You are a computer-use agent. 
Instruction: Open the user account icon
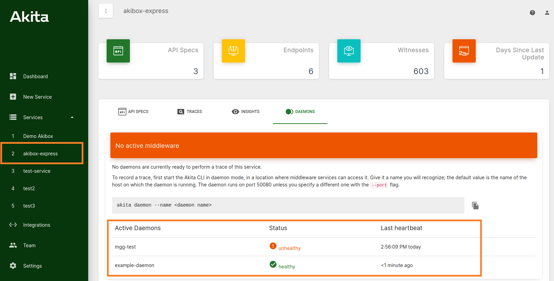pyautogui.click(x=547, y=13)
